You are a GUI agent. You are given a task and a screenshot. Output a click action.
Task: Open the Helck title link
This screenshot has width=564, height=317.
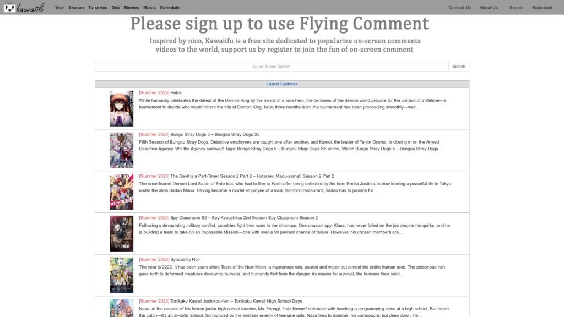pos(176,92)
